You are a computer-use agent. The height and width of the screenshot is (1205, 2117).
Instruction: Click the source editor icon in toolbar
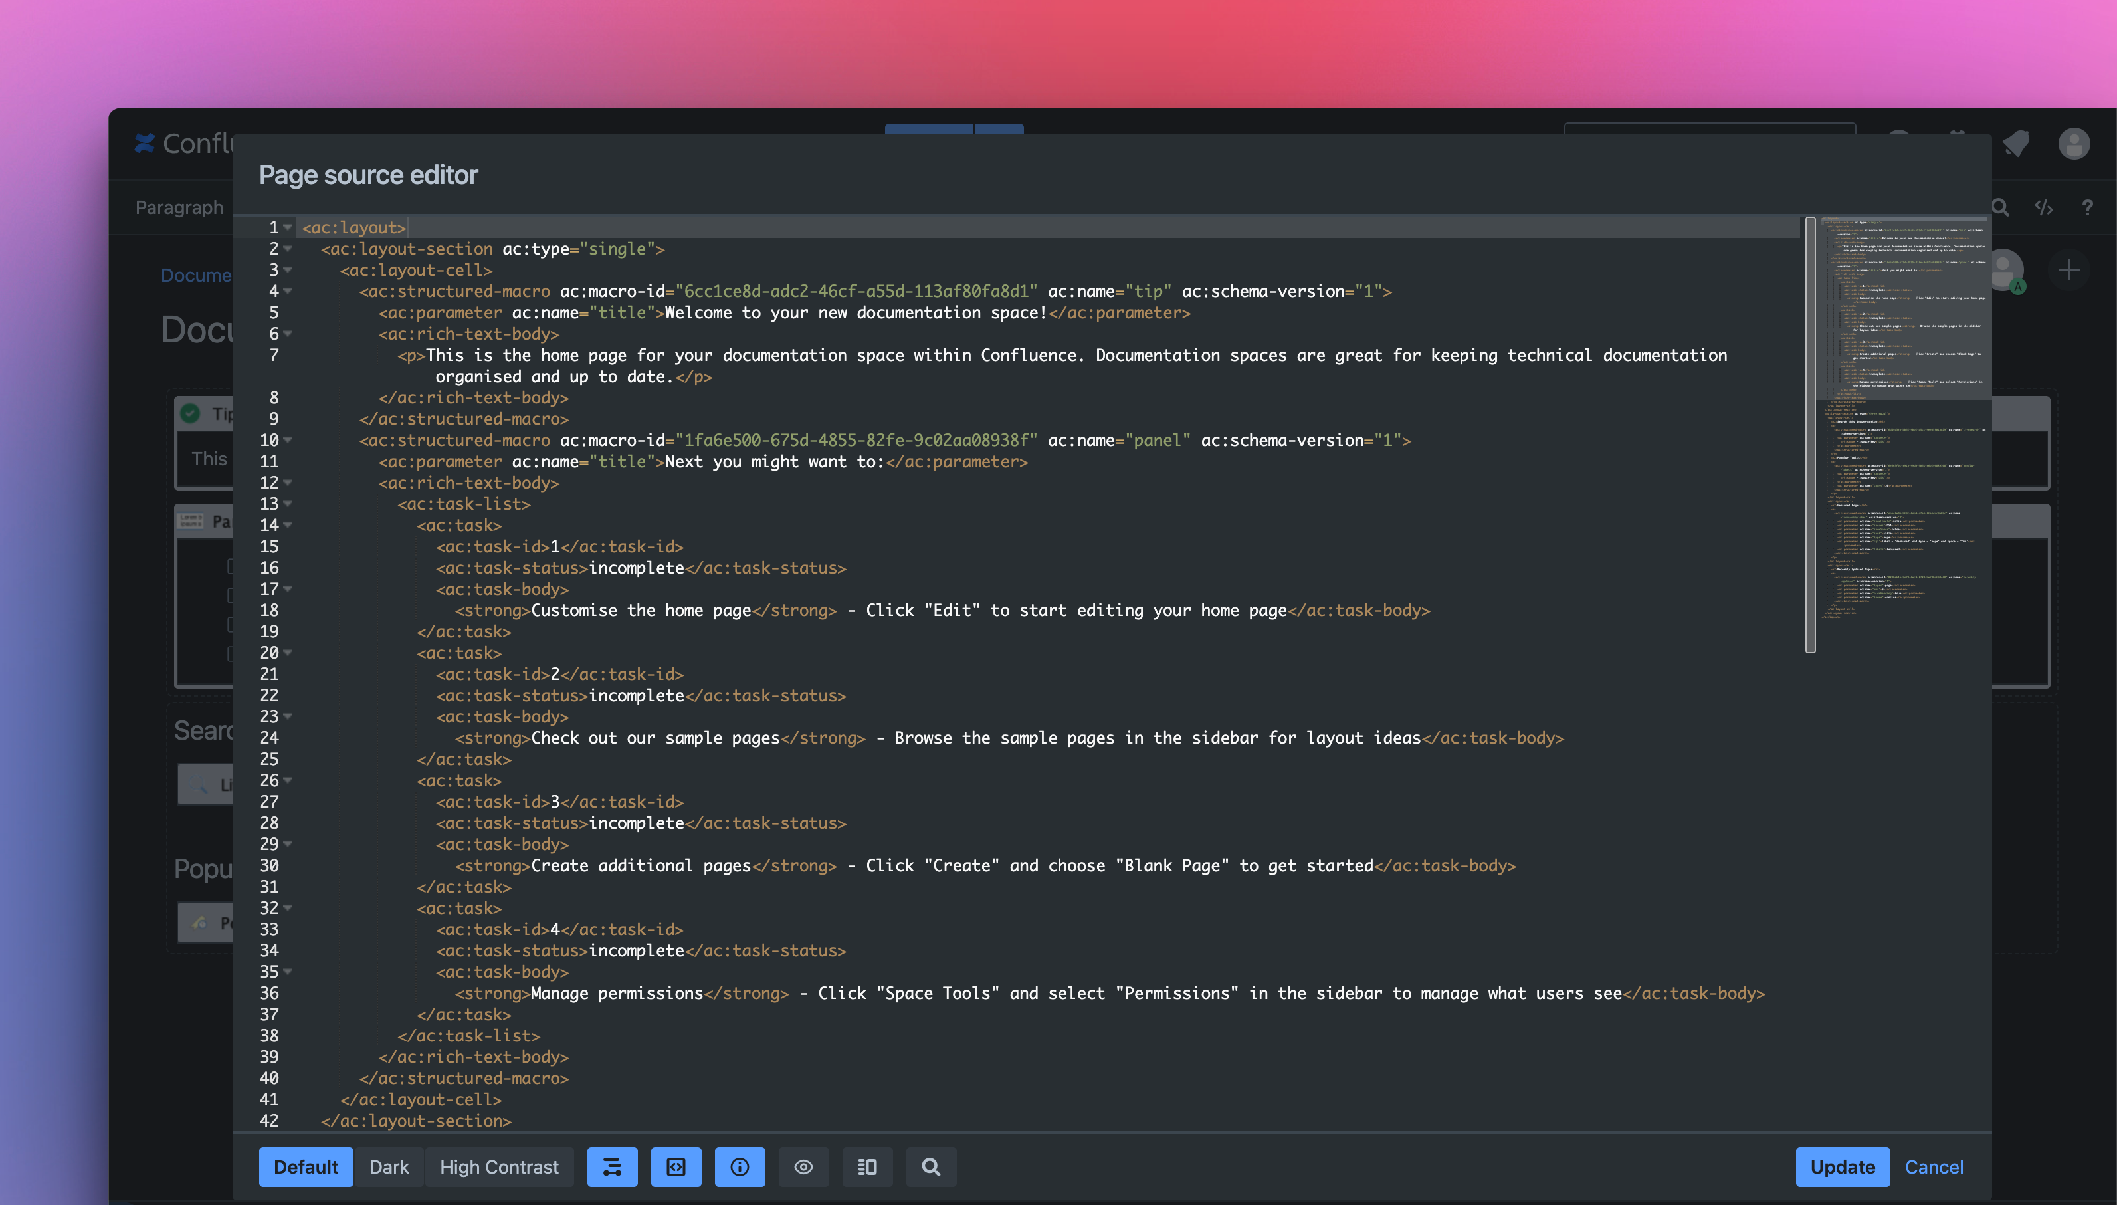click(x=2043, y=208)
